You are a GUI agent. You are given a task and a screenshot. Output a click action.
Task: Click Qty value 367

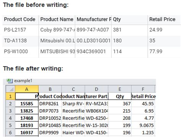pyautogui.click(x=120, y=103)
